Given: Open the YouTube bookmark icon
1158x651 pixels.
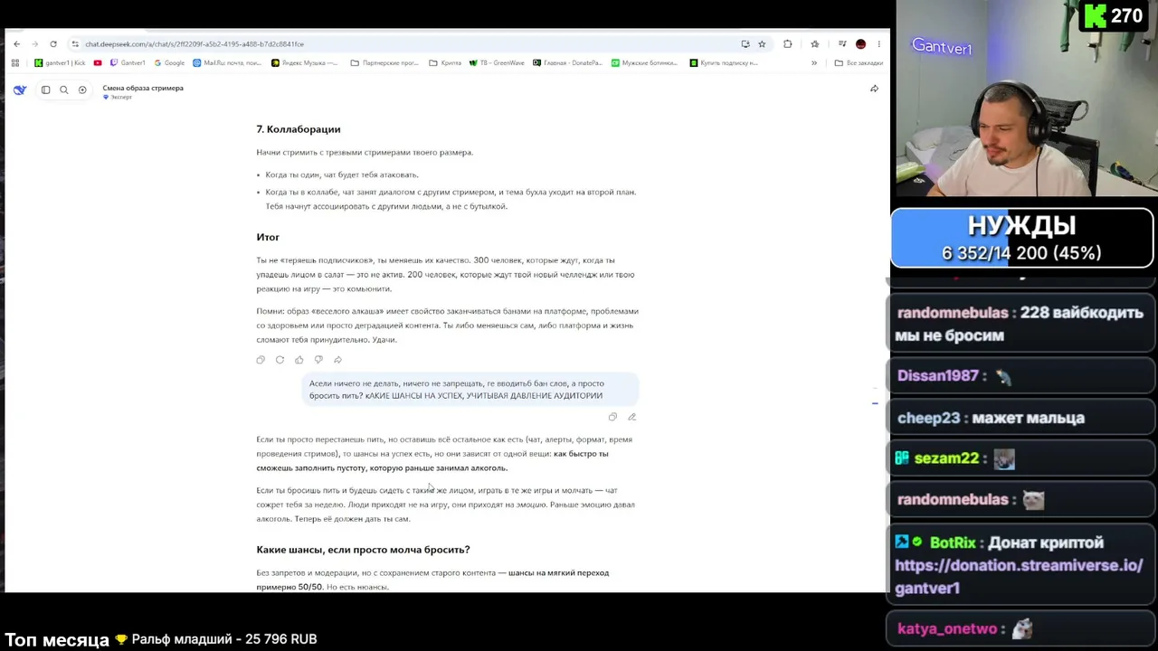Looking at the screenshot, I should [x=98, y=63].
